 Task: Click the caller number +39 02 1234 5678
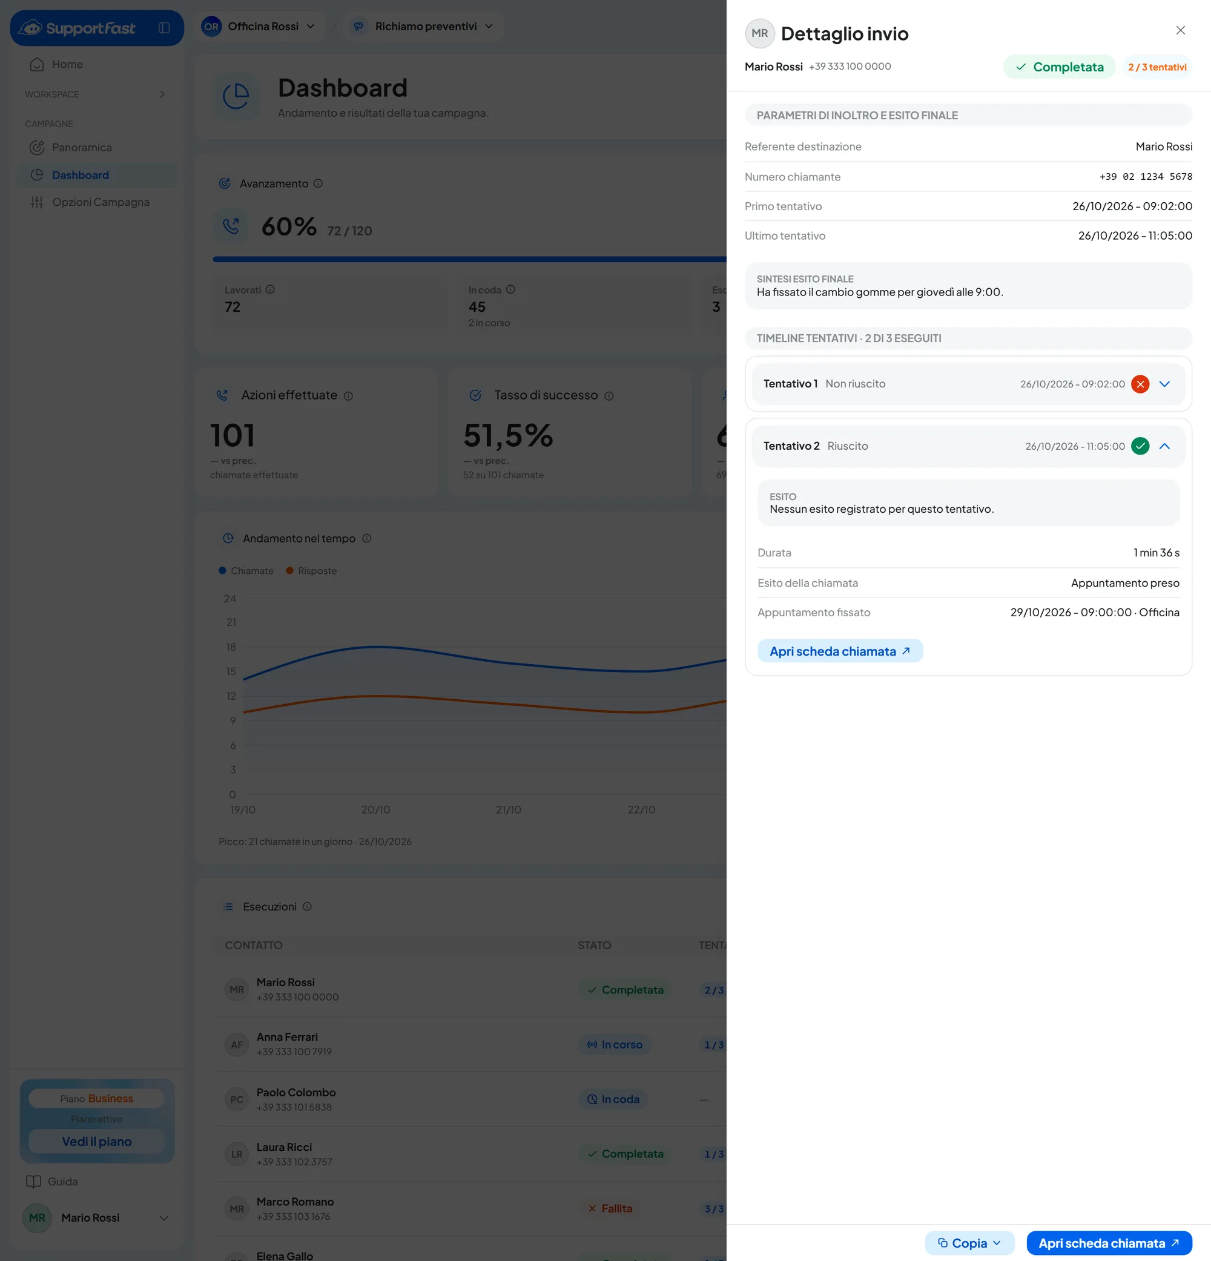click(1146, 176)
